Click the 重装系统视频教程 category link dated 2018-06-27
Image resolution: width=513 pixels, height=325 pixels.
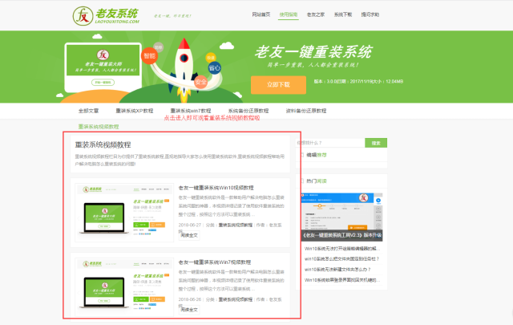coord(235,225)
